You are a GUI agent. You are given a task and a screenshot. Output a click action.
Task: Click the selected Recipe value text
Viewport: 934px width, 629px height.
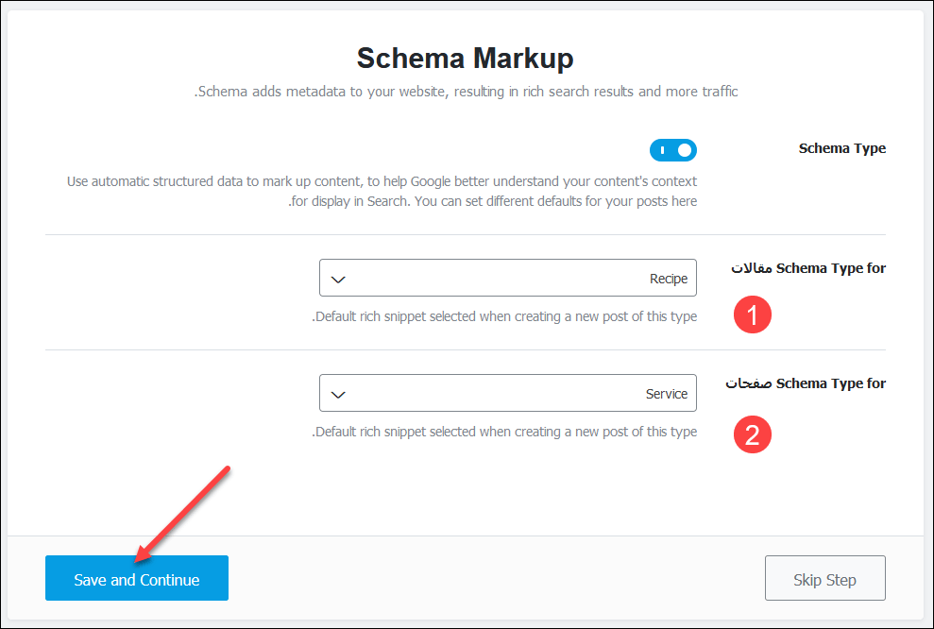coord(669,279)
